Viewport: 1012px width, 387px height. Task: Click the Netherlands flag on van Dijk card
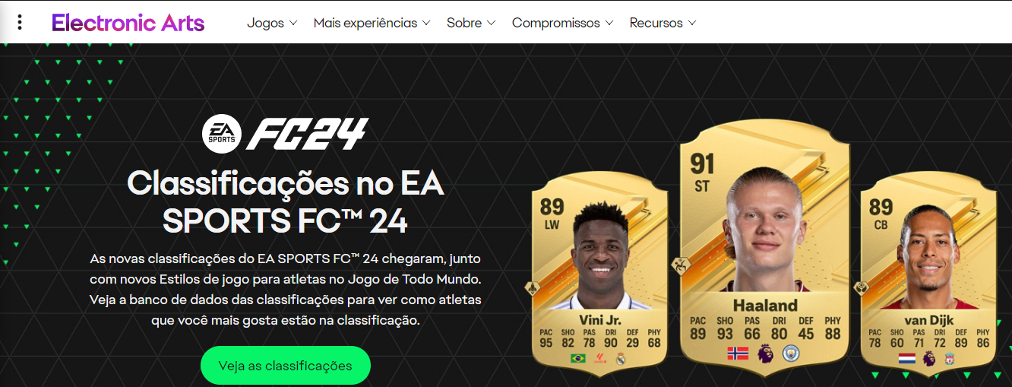[906, 358]
